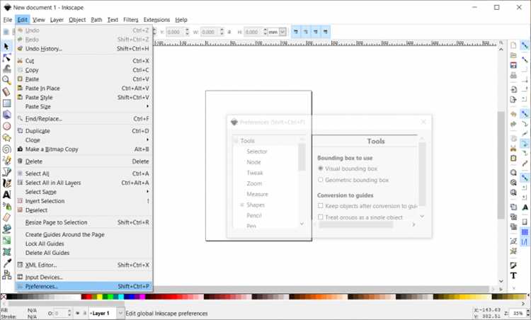531x320 pixels.
Task: Select the Connector tool
Action: [6, 275]
